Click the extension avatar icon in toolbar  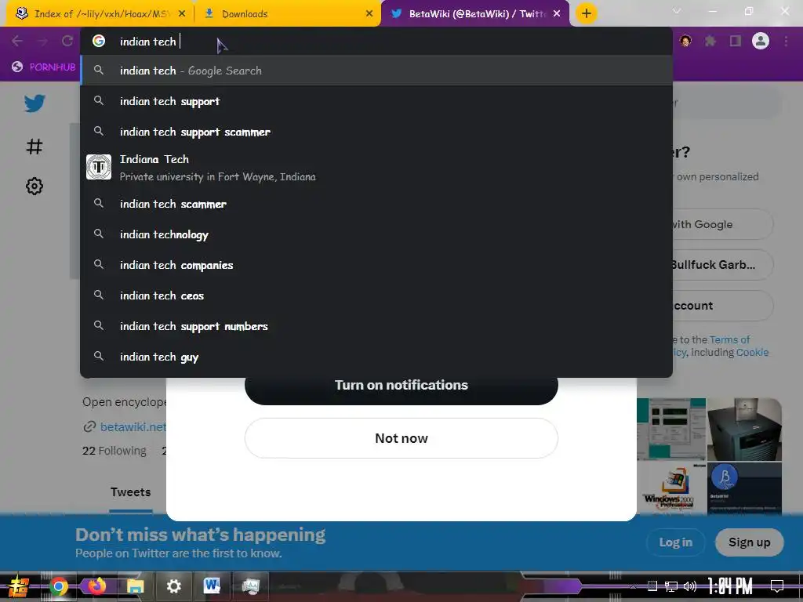685,41
